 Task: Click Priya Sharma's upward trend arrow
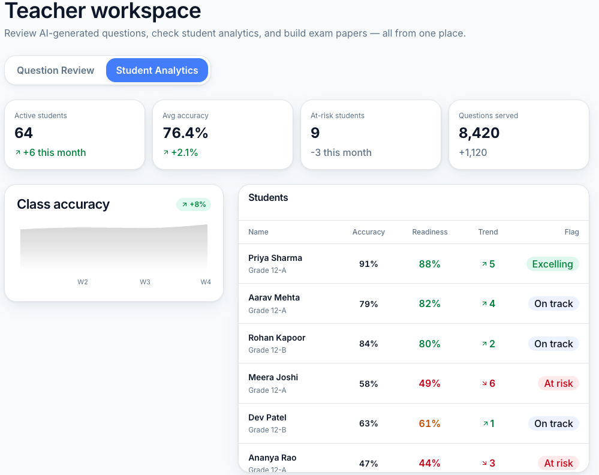(484, 264)
